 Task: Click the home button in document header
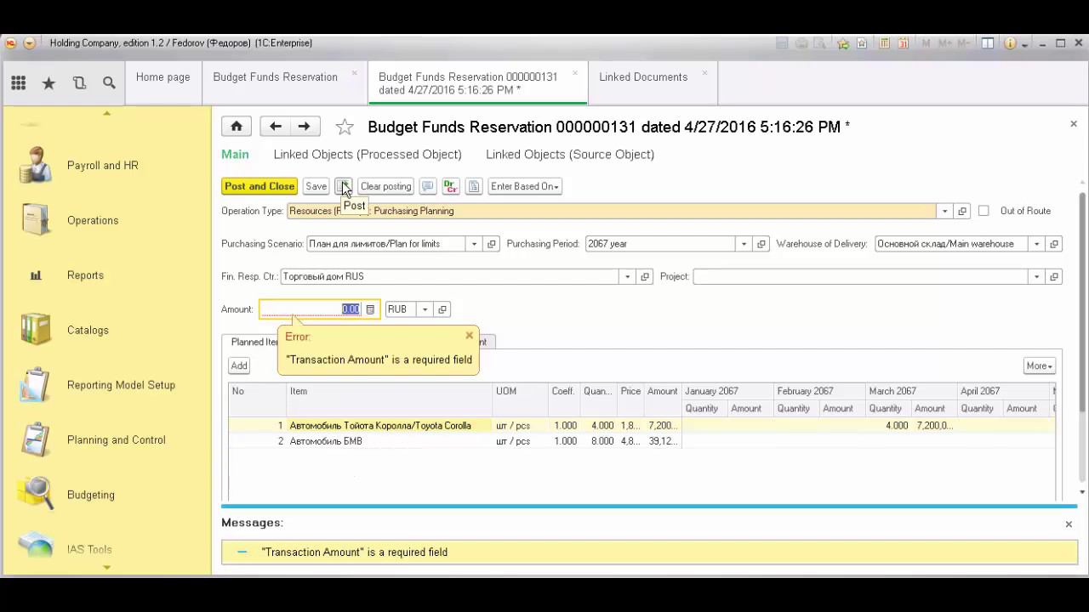click(237, 127)
